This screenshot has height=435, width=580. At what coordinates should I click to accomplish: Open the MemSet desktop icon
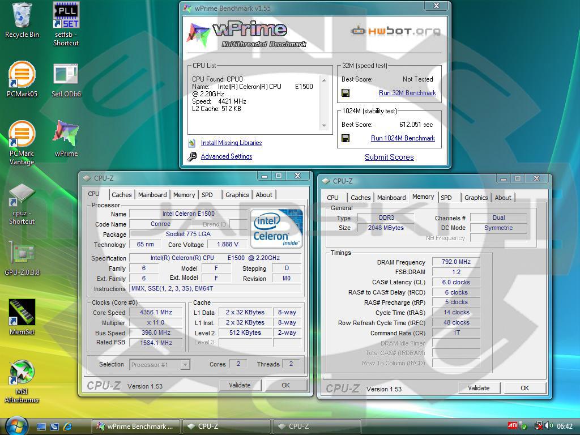pos(22,317)
